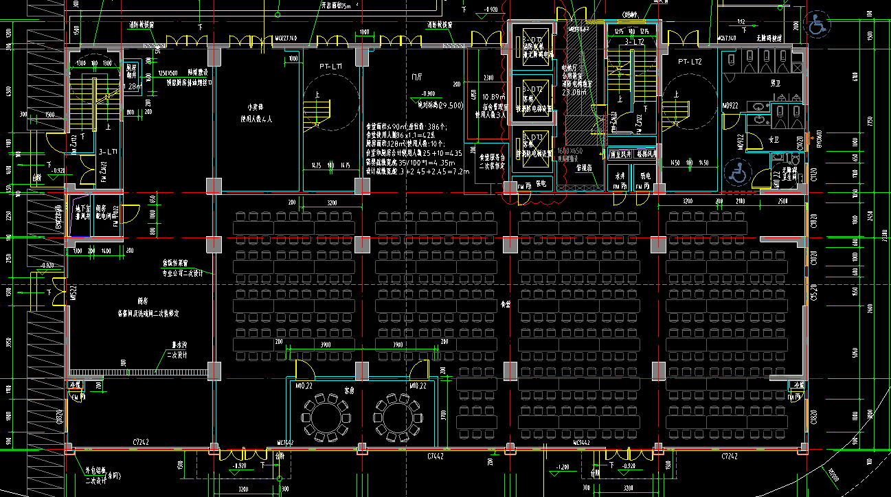Select the 3-LT2 stair label
The image size is (891, 497).
click(x=634, y=42)
